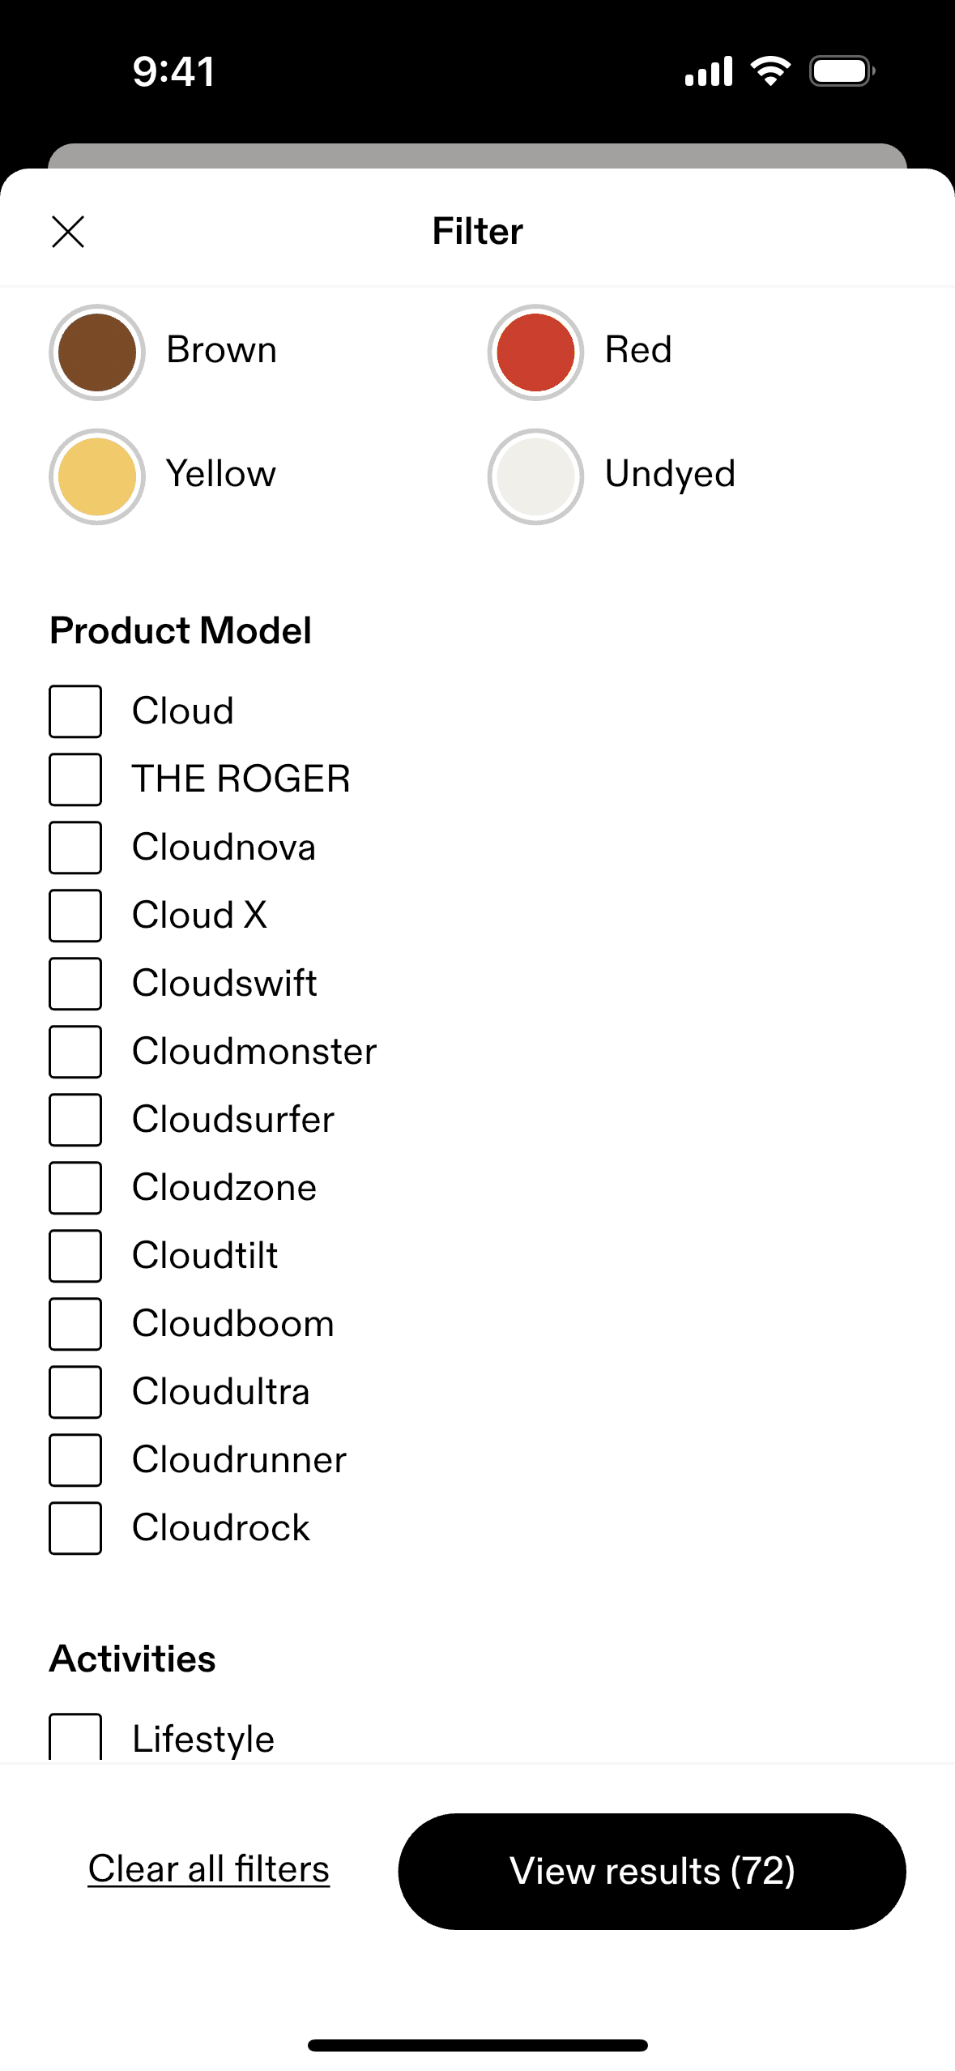Enable the Cloudsurfer checkbox
The width and height of the screenshot is (955, 2071).
[x=75, y=1120]
